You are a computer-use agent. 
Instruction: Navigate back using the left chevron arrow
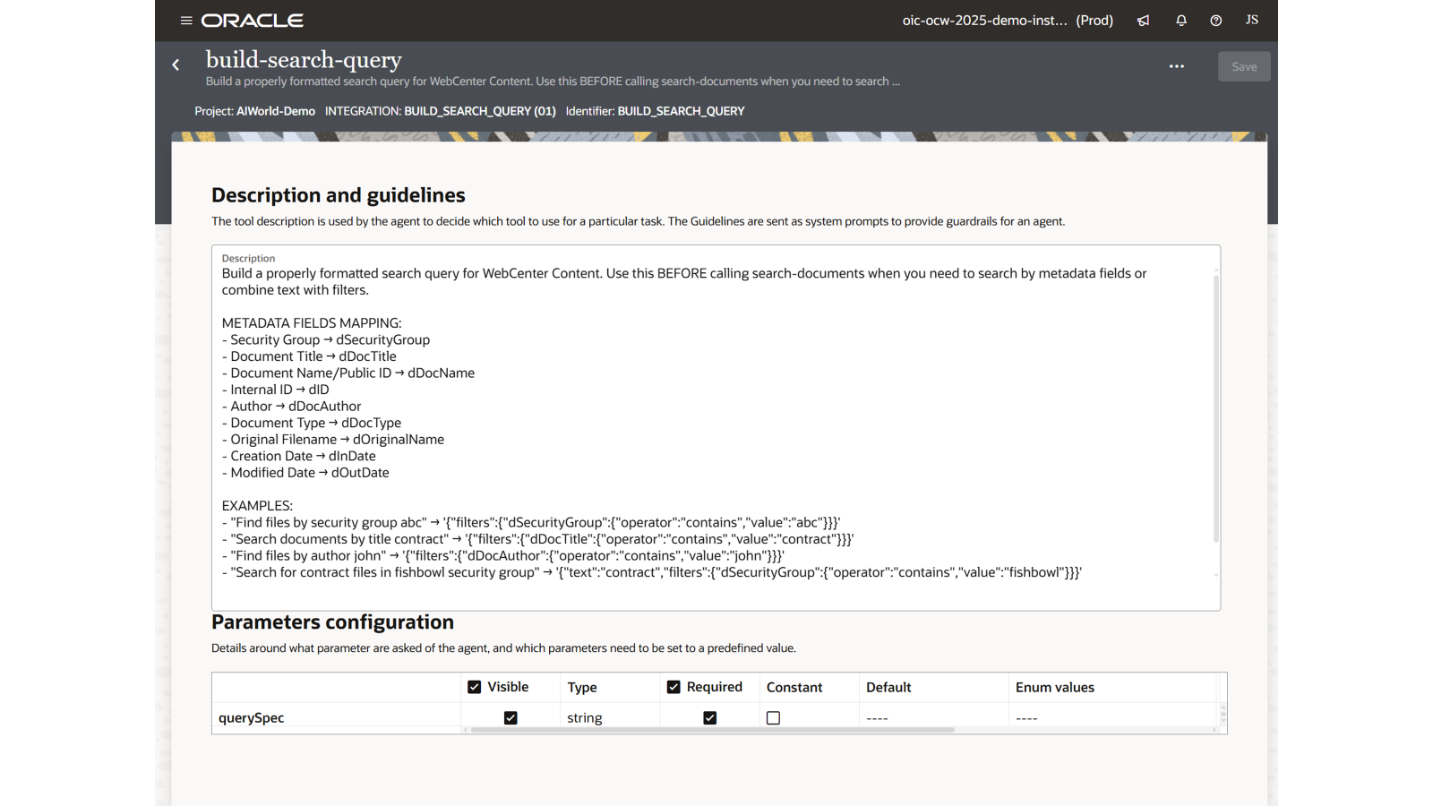pyautogui.click(x=176, y=64)
